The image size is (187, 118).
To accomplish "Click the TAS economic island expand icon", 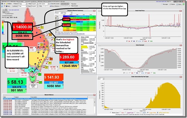I will pyautogui.click(x=95, y=68).
